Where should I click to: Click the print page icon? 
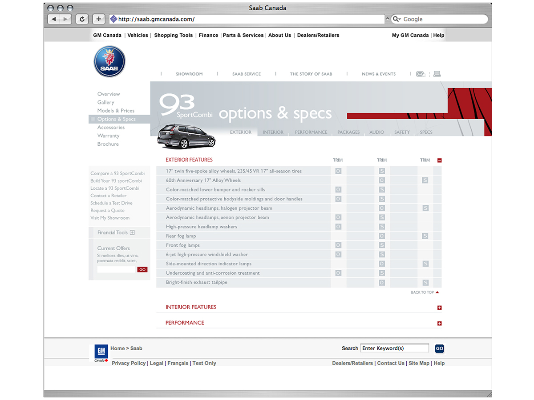coord(437,74)
